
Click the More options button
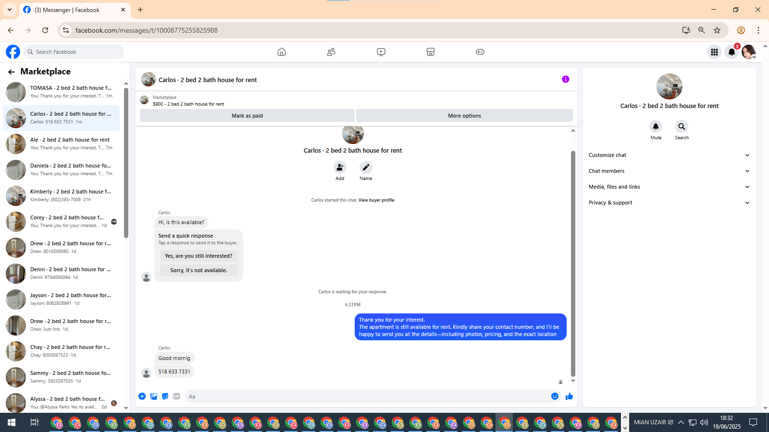tap(464, 116)
